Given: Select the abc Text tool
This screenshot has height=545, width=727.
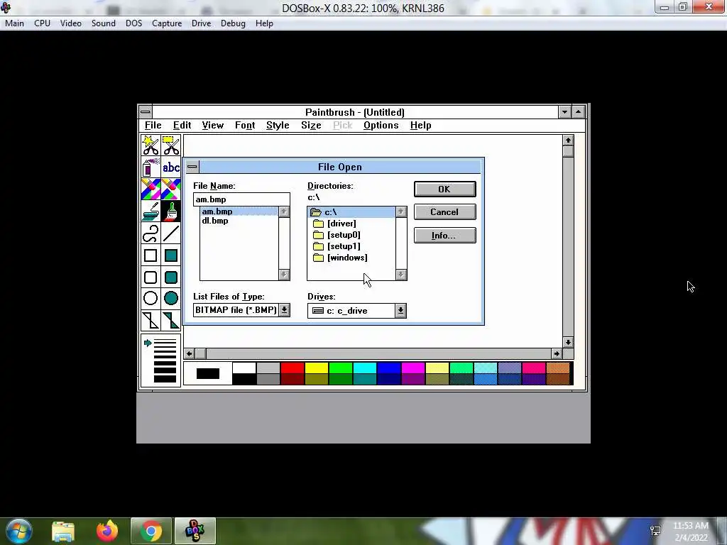Looking at the screenshot, I should tap(171, 167).
